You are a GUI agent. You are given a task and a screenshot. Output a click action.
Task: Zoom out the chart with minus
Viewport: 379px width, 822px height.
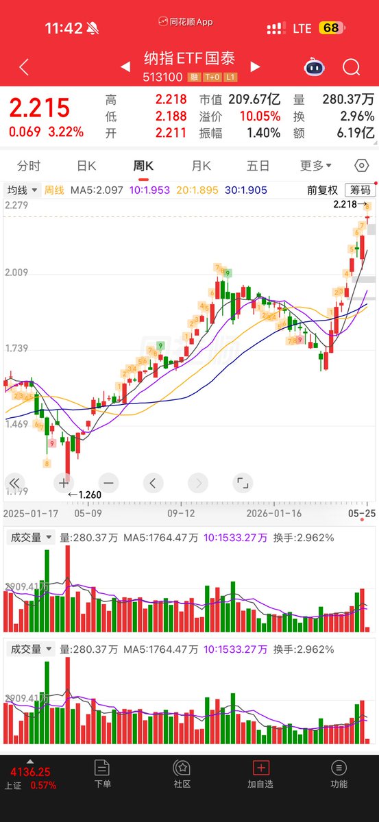coord(108,483)
